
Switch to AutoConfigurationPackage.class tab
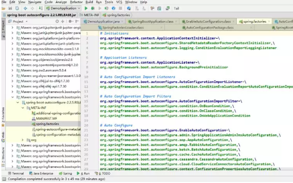coord(210,28)
